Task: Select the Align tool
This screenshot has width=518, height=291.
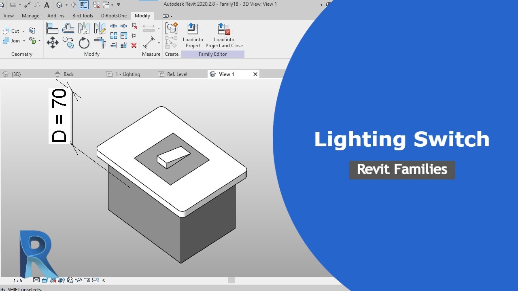Action: (x=53, y=28)
